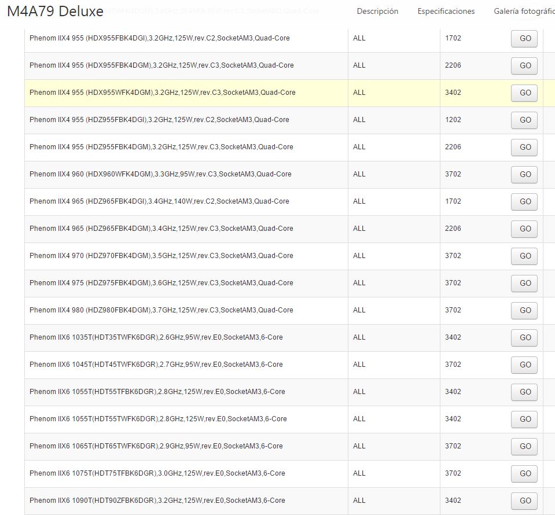The height and width of the screenshot is (515, 555).
Task: Click GO for Phenom IIX4 955 HDX955FBK4DGM
Action: [524, 66]
